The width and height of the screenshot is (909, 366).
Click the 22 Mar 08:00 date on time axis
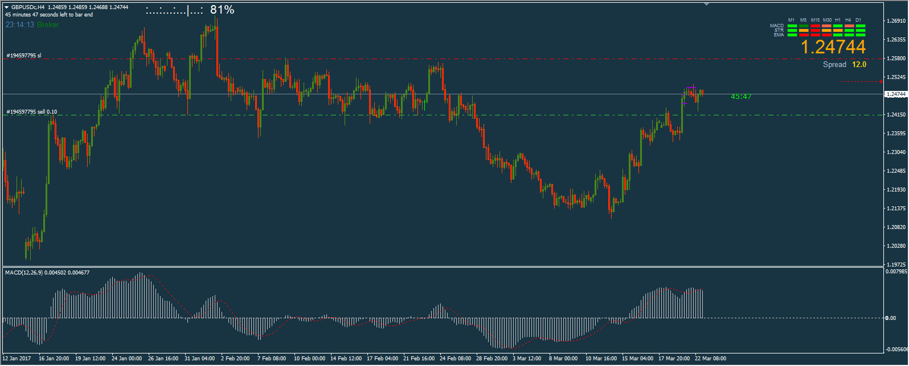click(x=710, y=359)
